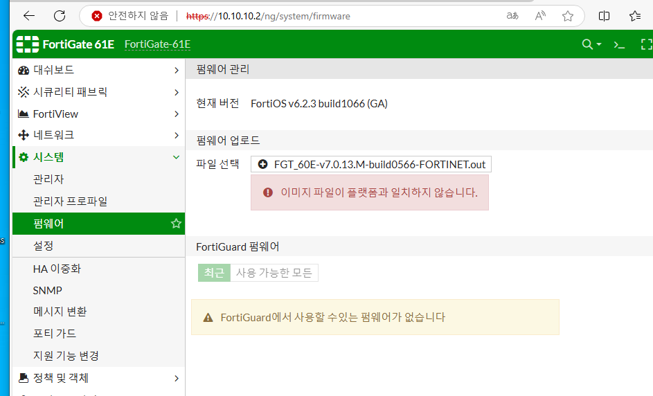Click the 펌웨어 관리 page heading
The image size is (653, 396).
click(x=223, y=69)
